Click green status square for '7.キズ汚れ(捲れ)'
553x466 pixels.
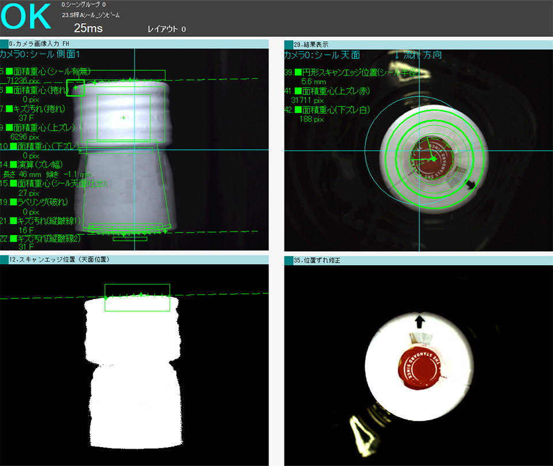[x=9, y=109]
